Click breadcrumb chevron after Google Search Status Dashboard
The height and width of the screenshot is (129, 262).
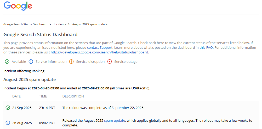coord(50,24)
